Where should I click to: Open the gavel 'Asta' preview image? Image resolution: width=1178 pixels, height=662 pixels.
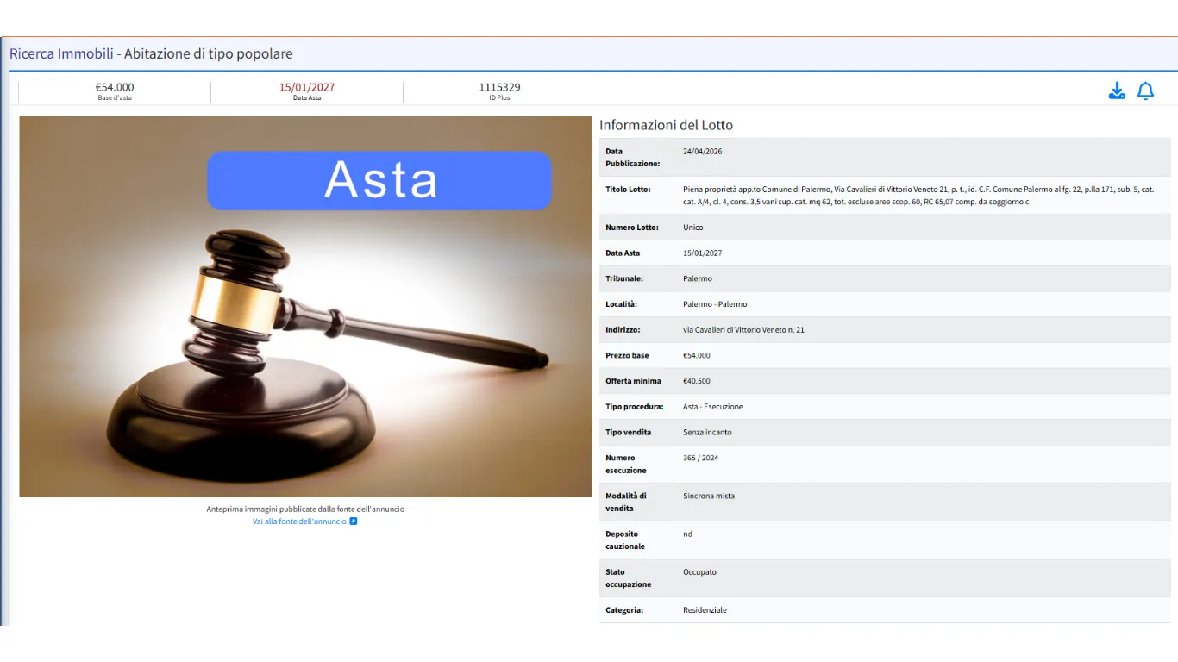(x=305, y=306)
